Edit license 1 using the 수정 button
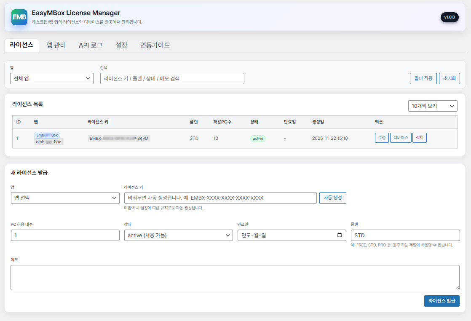471x321 pixels. (x=382, y=137)
